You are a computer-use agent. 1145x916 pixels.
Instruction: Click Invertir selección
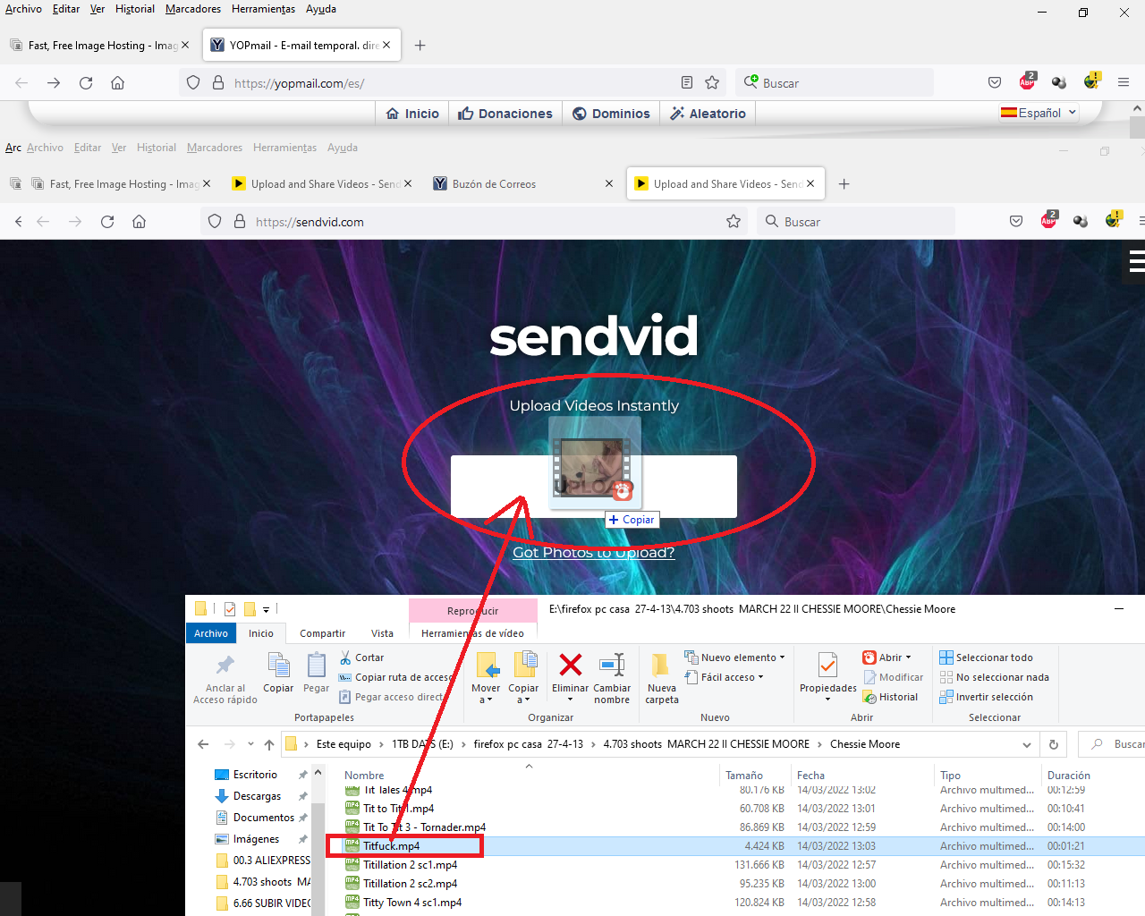(x=986, y=697)
